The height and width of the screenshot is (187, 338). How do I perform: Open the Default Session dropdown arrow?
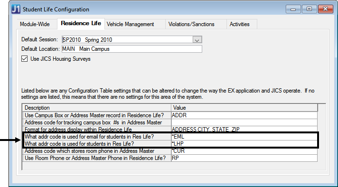197,40
